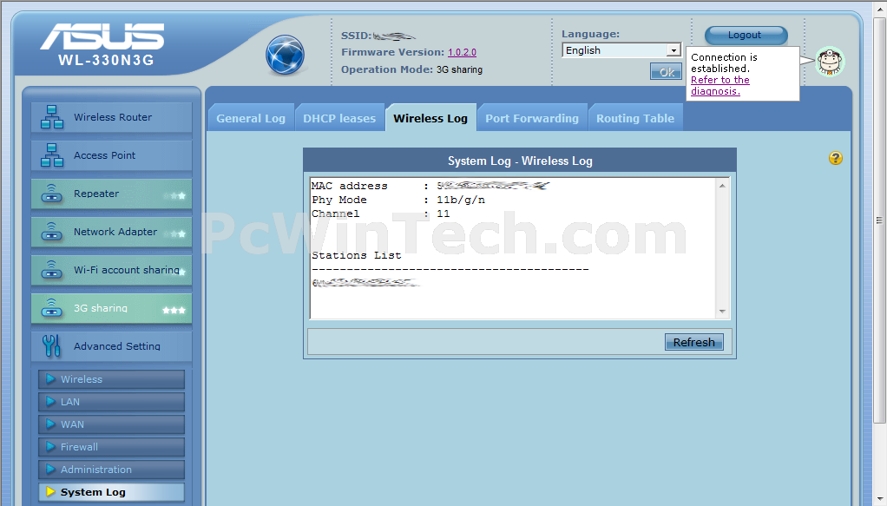Select Access Point mode

tap(111, 155)
